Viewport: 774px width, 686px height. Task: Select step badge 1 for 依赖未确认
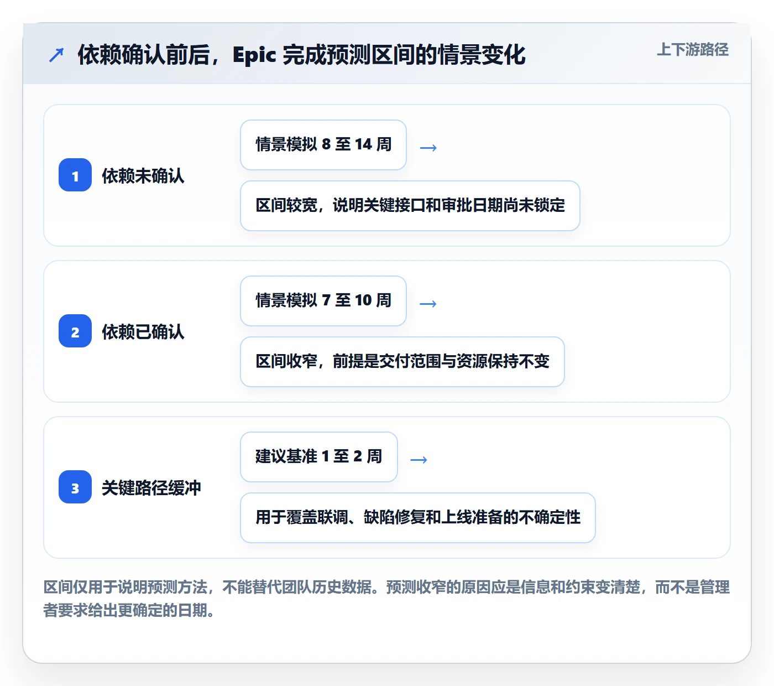pyautogui.click(x=75, y=175)
